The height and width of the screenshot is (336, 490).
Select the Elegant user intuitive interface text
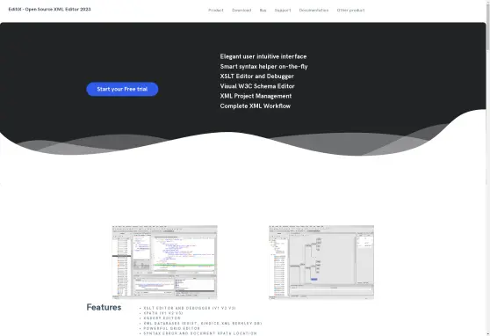coord(263,56)
